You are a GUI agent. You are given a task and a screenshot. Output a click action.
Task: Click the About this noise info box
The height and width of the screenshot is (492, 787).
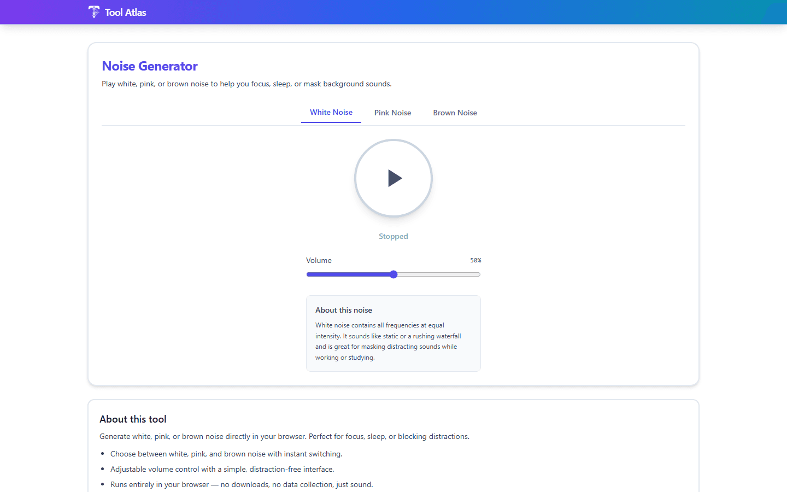[x=393, y=333]
